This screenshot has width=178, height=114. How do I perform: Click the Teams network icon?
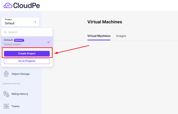[x=6, y=106]
